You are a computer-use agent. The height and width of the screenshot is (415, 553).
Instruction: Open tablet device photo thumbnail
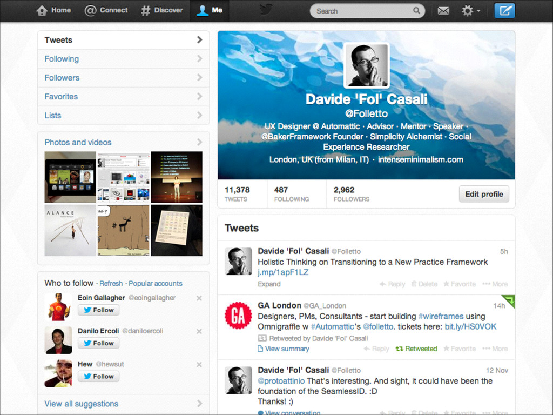(70, 177)
